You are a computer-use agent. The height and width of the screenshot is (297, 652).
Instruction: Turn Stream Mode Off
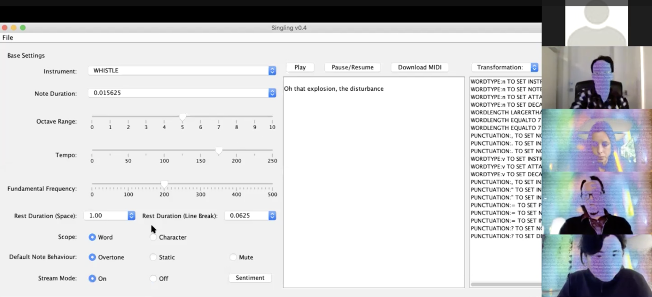click(x=153, y=278)
